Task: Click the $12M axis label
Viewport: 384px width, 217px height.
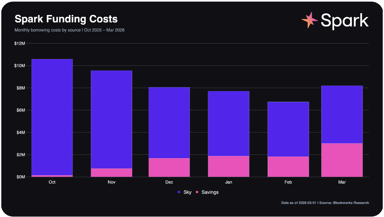Action: click(x=20, y=43)
